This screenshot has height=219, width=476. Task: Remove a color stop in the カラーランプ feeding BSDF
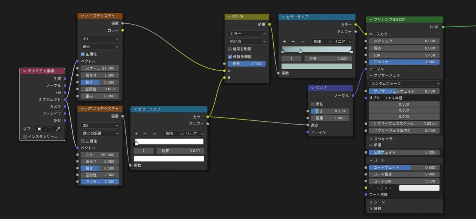[293, 42]
